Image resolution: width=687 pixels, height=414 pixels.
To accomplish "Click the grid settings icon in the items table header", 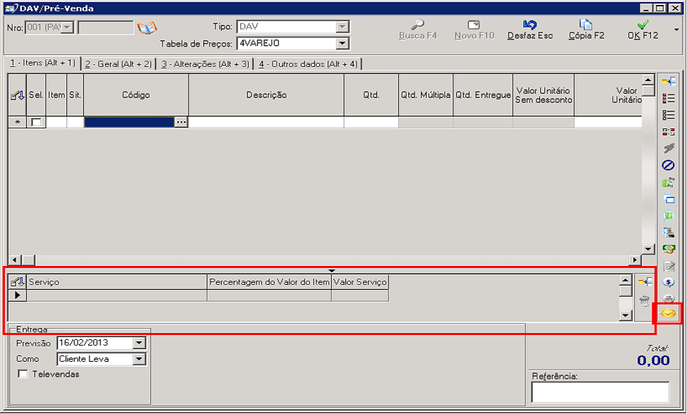I will pyautogui.click(x=18, y=95).
